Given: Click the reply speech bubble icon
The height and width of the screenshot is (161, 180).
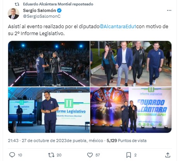Looking at the screenshot, I should [12, 155].
